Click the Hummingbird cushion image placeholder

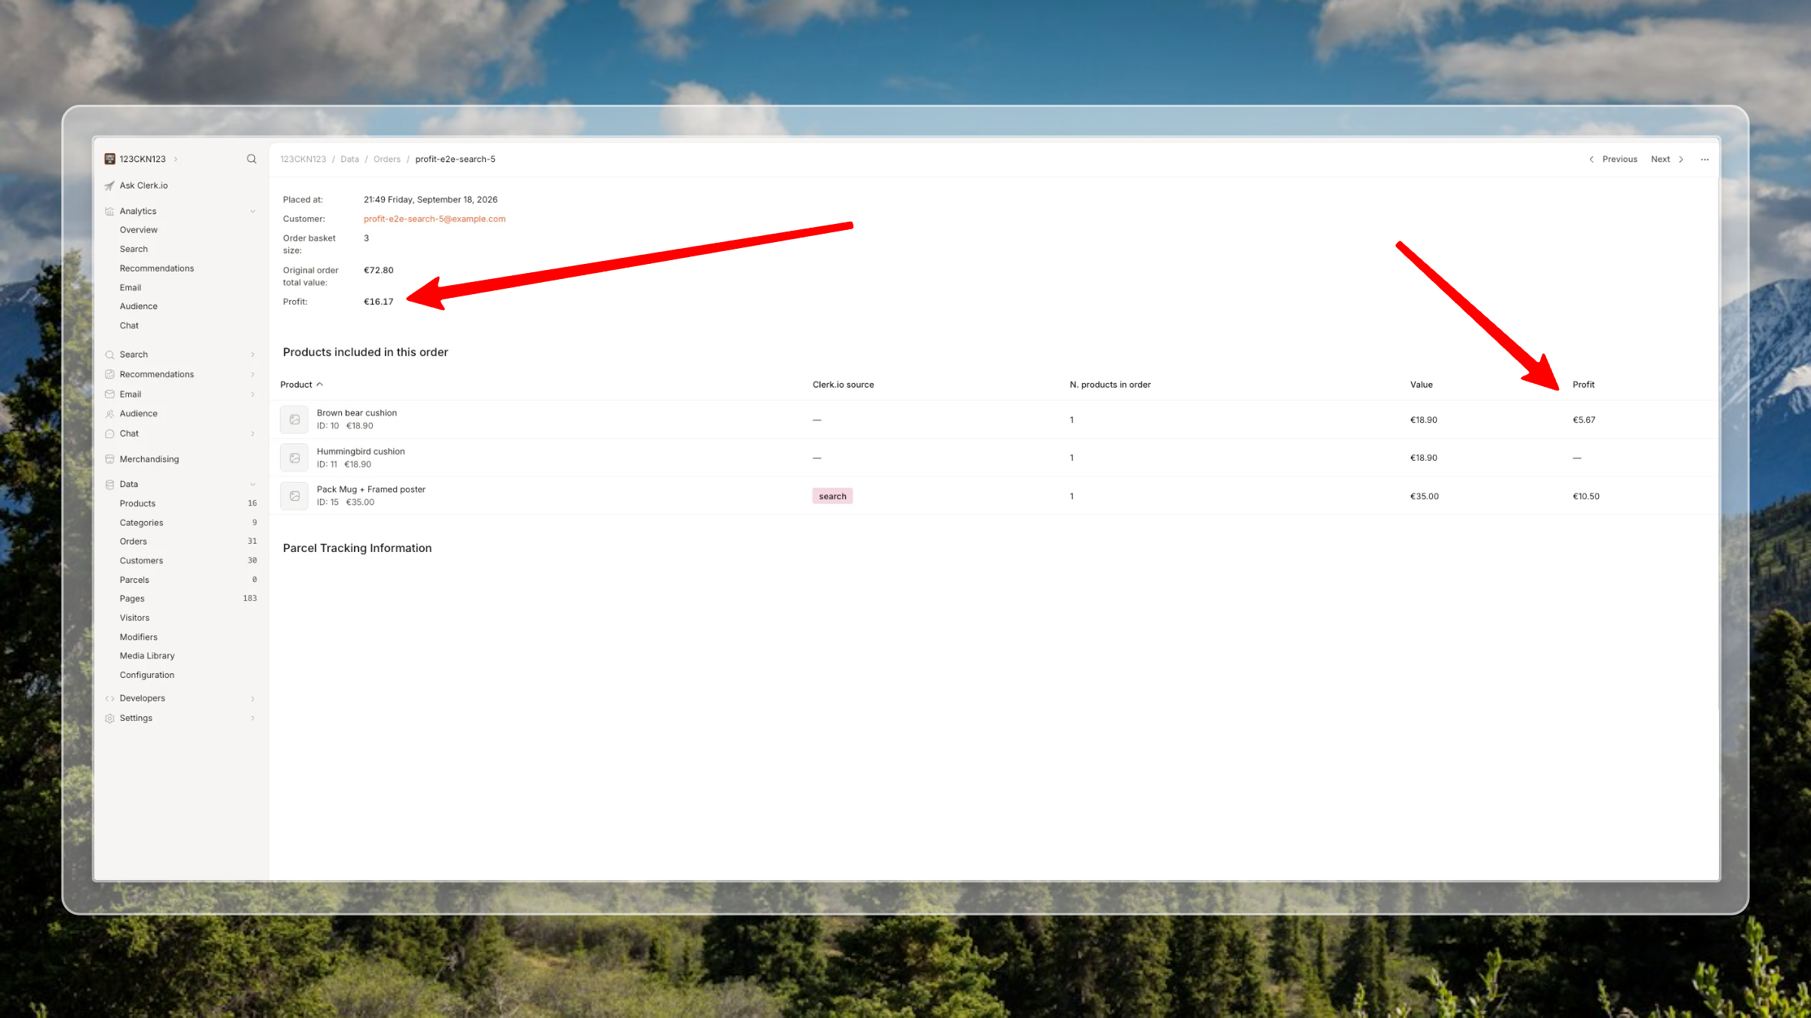coord(294,458)
